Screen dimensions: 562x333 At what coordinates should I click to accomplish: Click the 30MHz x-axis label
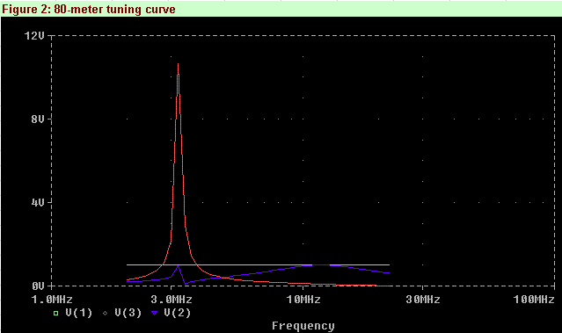click(x=423, y=300)
